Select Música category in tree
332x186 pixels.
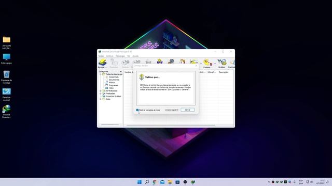[x=112, y=83]
